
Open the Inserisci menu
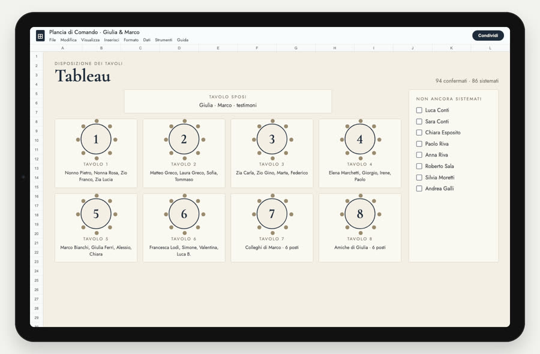coord(112,40)
